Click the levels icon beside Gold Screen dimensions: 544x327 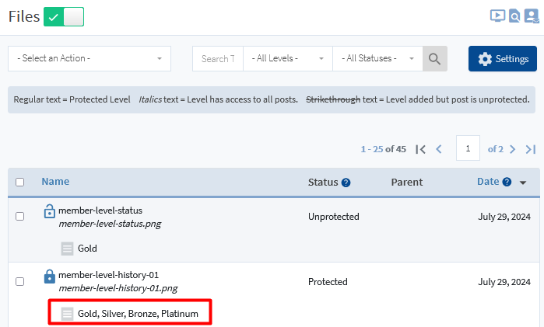coord(67,249)
